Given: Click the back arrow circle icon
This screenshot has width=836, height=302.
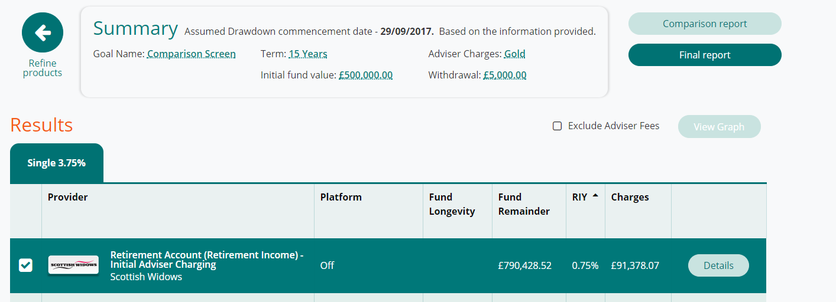Looking at the screenshot, I should [43, 33].
